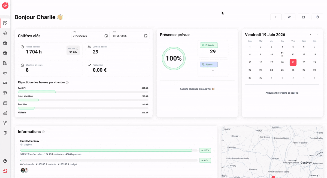Open the CP profile avatar

click(5, 5)
